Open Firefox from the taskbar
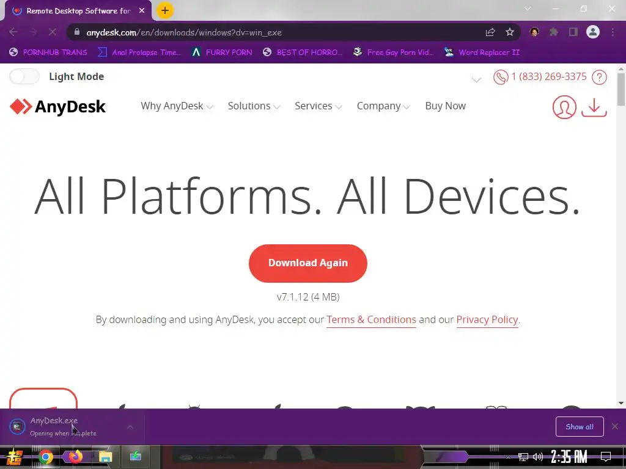Screen dimensions: 626x469 point(75,457)
